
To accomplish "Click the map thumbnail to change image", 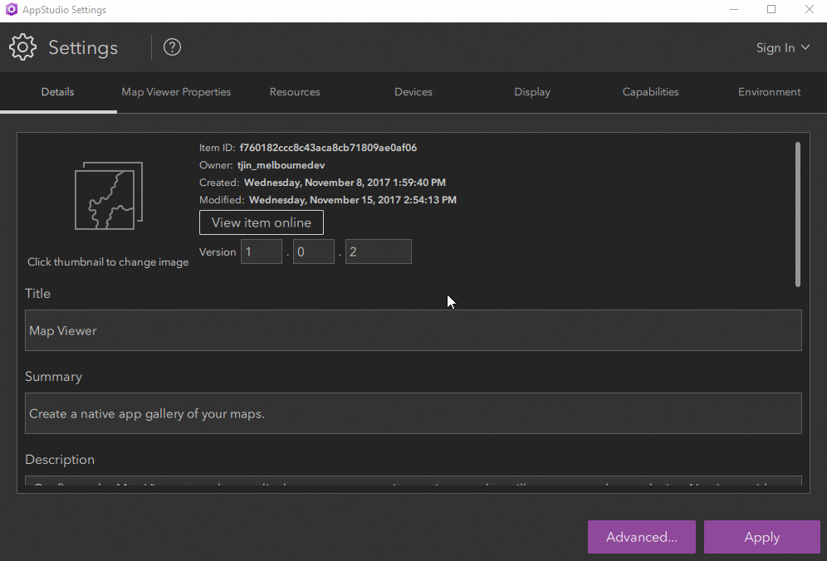I will click(x=109, y=196).
